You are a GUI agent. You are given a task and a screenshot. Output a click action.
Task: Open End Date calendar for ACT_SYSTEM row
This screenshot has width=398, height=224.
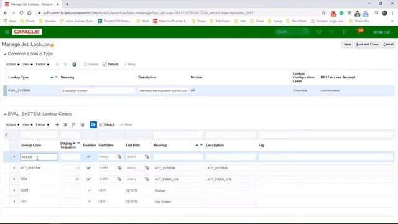click(147, 168)
